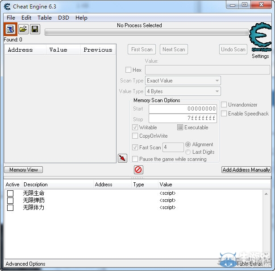Click the Undo Scan button
Screen dimensions: 275x271
pyautogui.click(x=233, y=49)
